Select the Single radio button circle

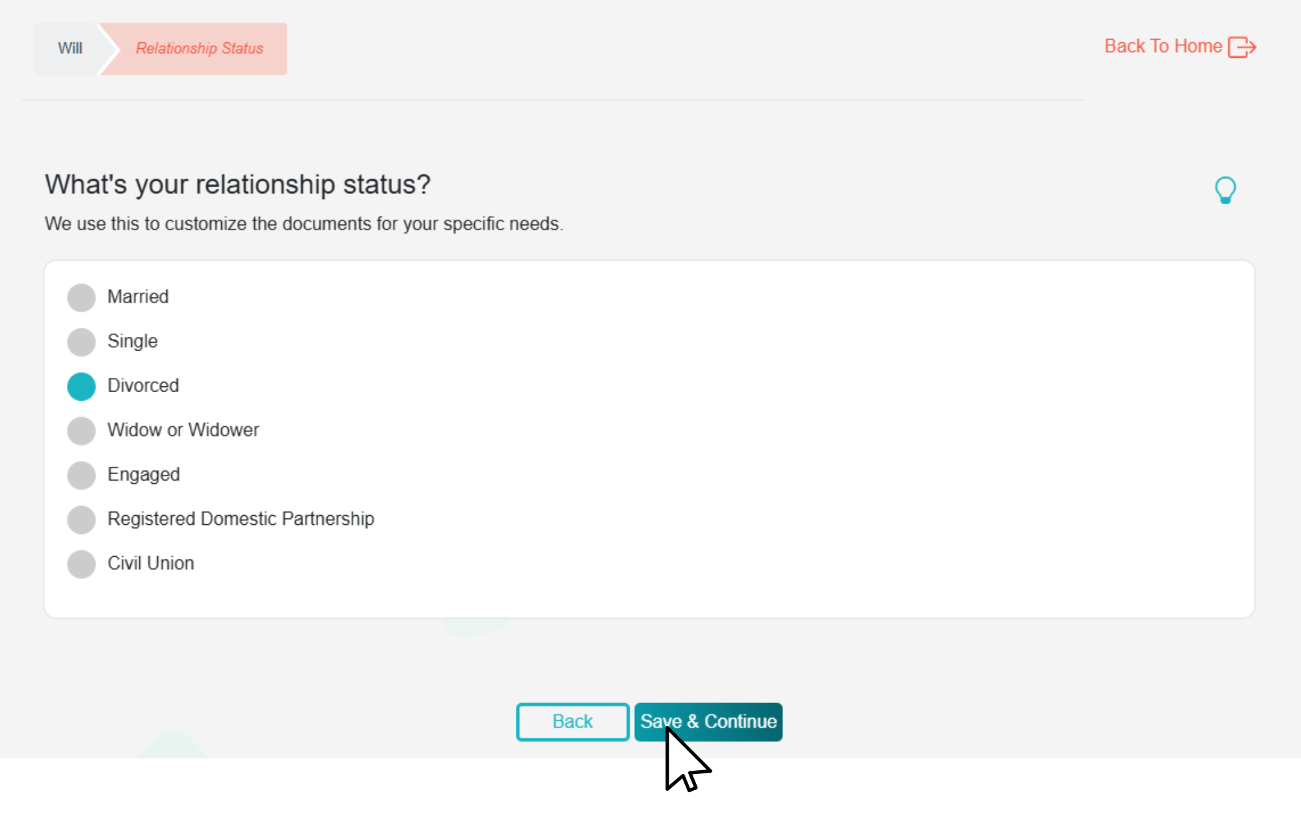tap(81, 342)
